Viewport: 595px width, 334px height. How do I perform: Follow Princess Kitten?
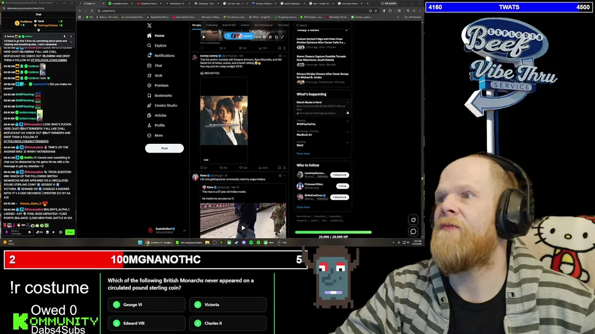[343, 186]
